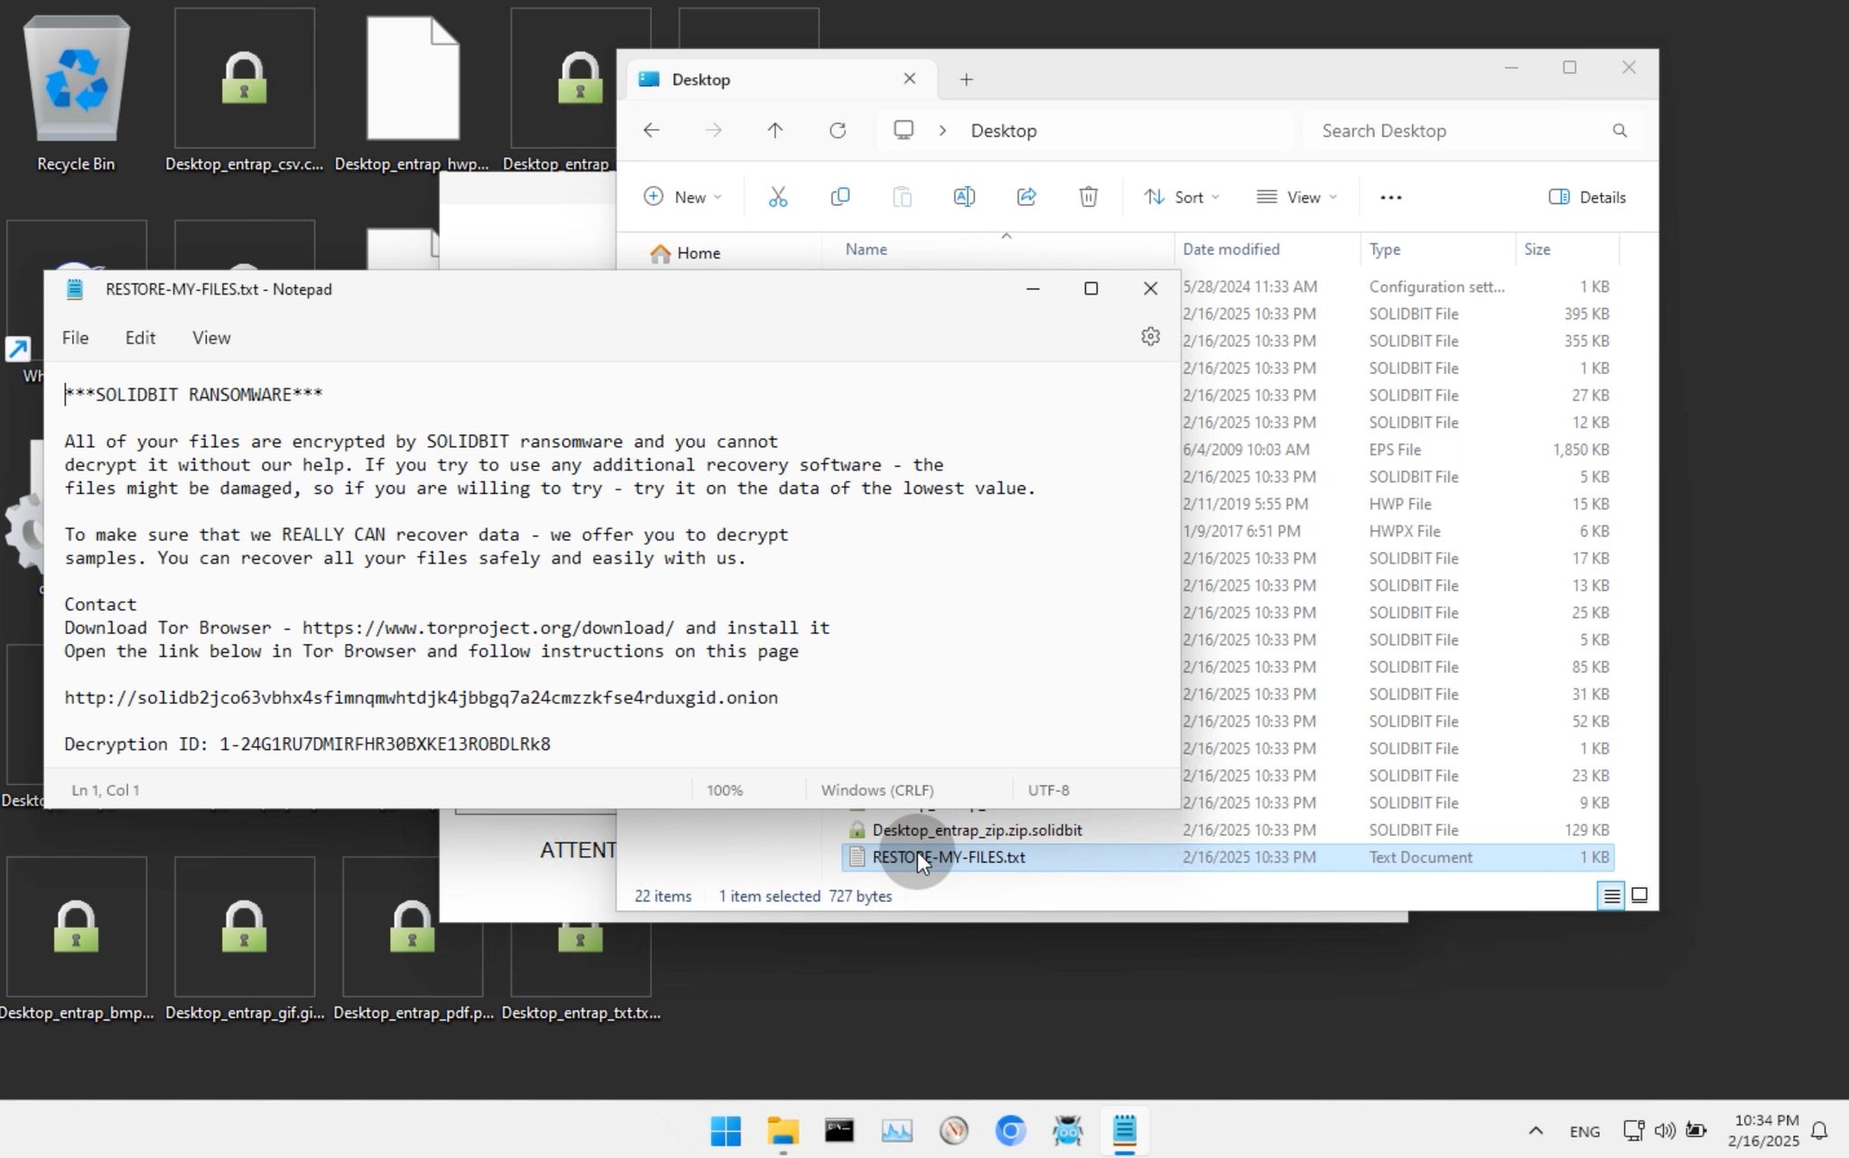Click the Windows (CRLF) status entry
Image resolution: width=1849 pixels, height=1158 pixels.
tap(877, 790)
